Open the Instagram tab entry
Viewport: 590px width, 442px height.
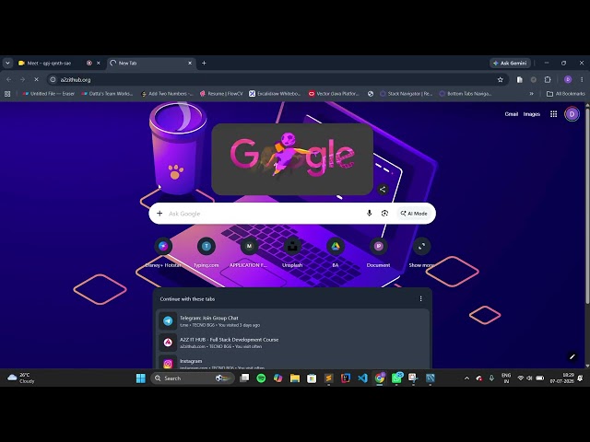(x=292, y=362)
